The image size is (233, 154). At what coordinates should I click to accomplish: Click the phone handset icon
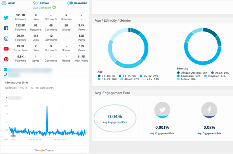5,75
